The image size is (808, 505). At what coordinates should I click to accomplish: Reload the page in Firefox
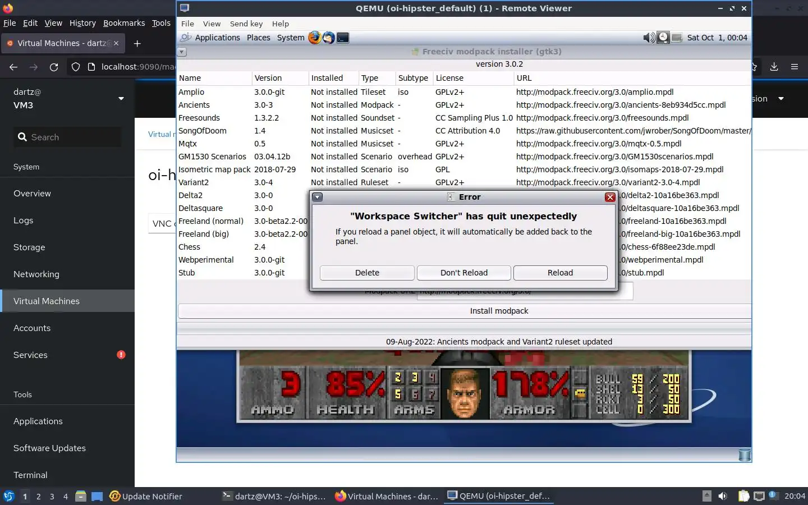(54, 67)
